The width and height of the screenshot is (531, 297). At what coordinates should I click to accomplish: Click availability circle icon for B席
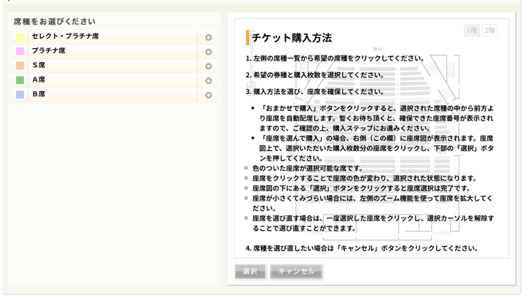pos(208,96)
